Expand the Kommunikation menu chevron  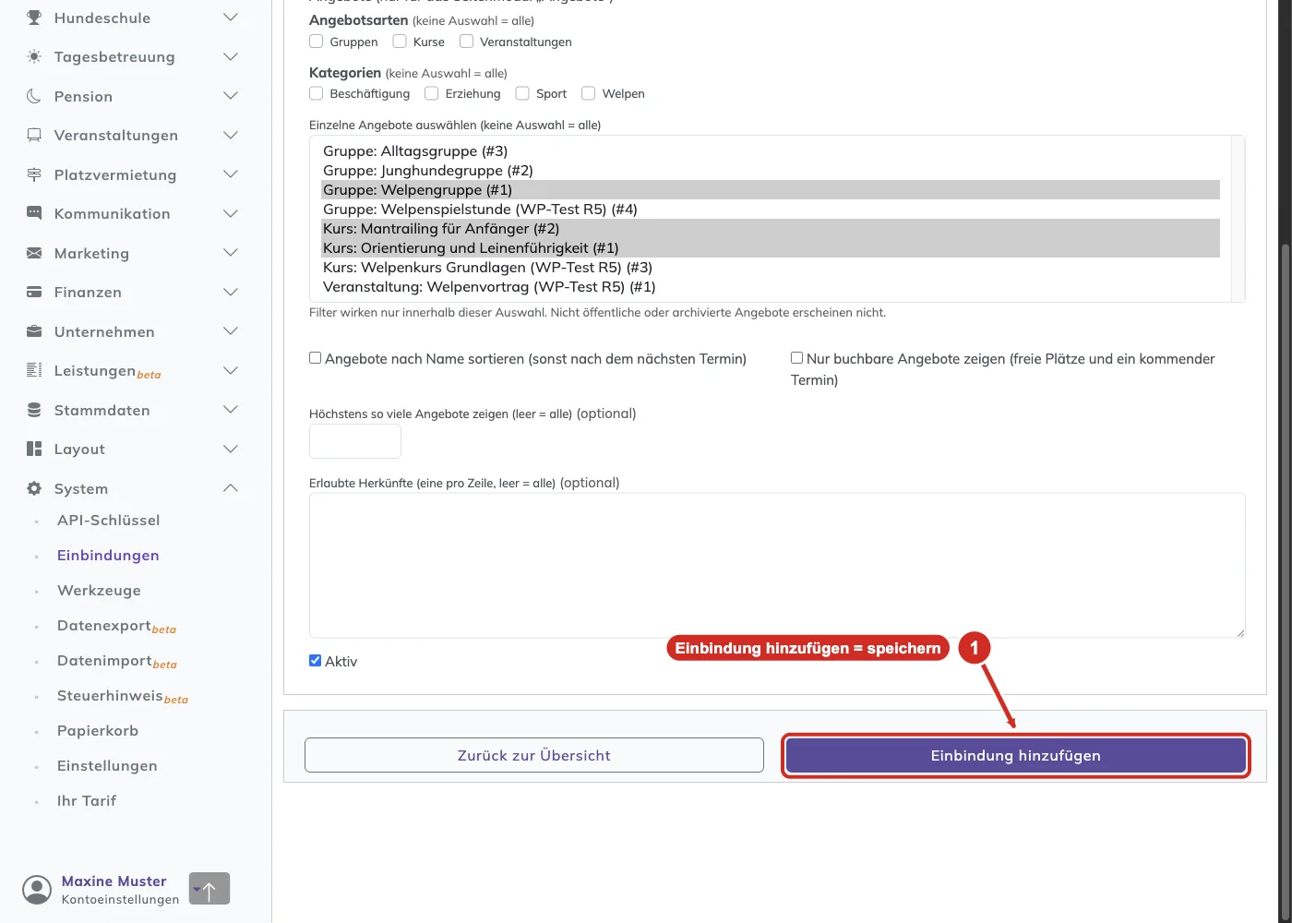(x=231, y=213)
